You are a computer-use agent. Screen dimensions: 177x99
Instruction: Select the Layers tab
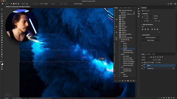click(x=143, y=54)
